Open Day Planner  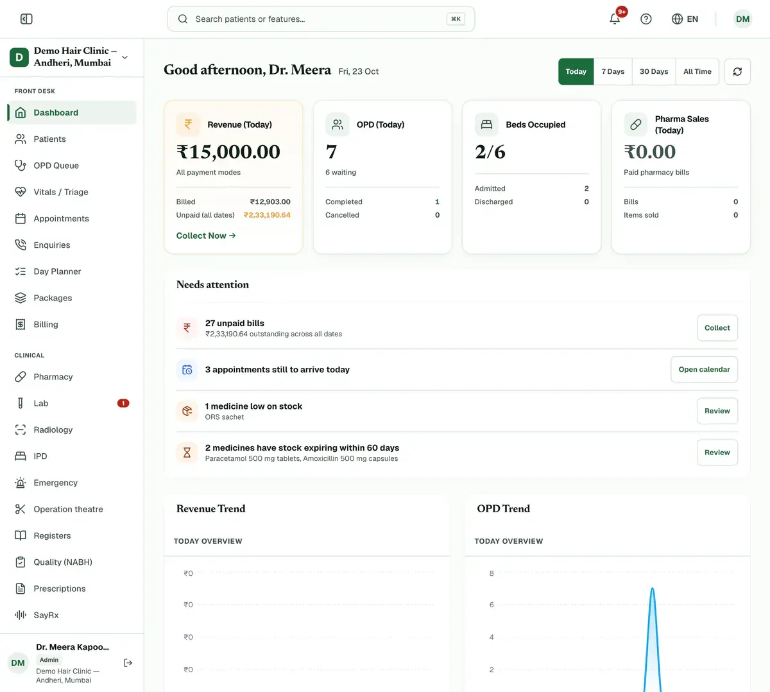[x=72, y=272]
